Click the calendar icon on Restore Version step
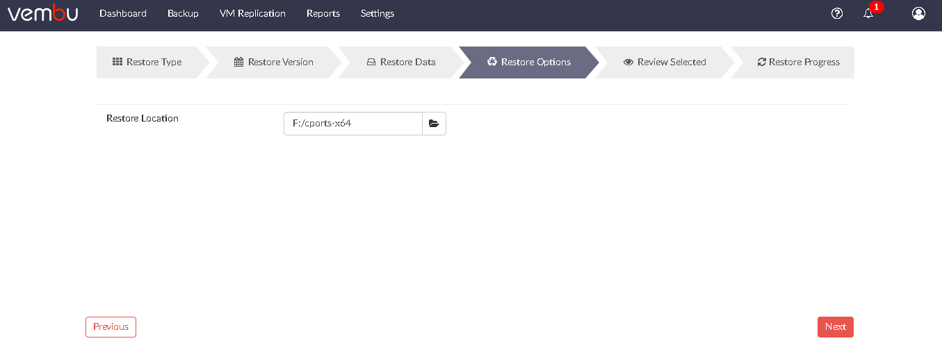Viewport: 942px width, 350px height. [x=238, y=62]
